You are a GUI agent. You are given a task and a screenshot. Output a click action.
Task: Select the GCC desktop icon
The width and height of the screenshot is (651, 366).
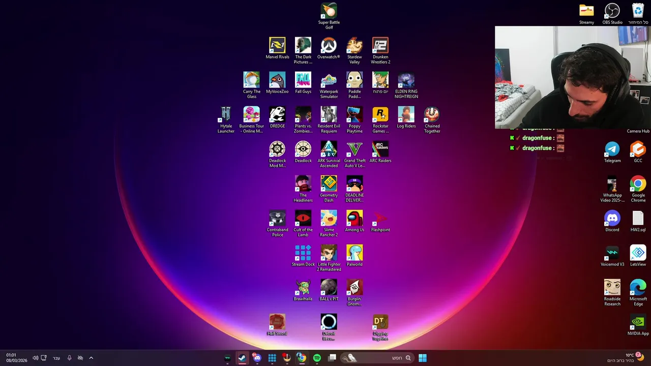coord(638,152)
